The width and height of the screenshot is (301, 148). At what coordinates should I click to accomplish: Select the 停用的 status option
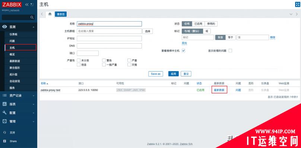coord(211,24)
